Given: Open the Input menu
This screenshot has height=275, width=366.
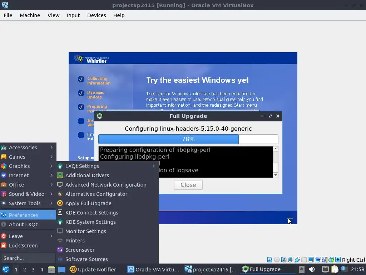Looking at the screenshot, I should click(x=73, y=15).
